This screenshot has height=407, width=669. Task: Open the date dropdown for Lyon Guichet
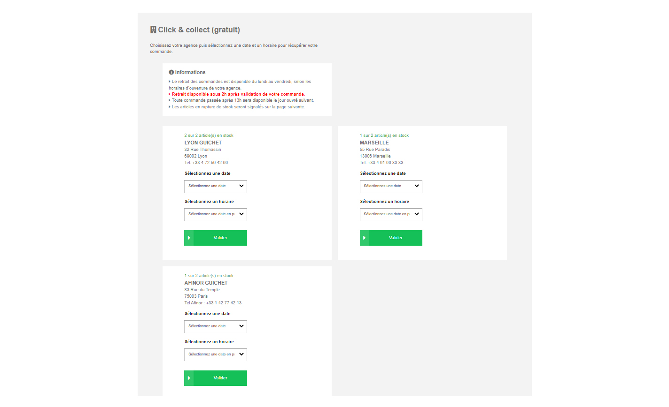(x=216, y=186)
